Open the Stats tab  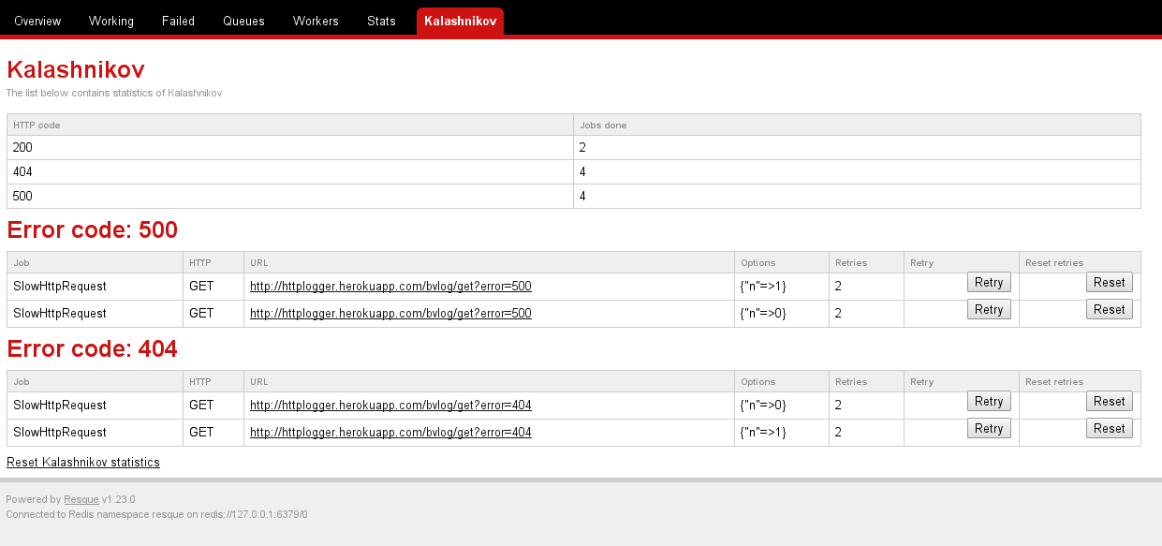coord(381,21)
